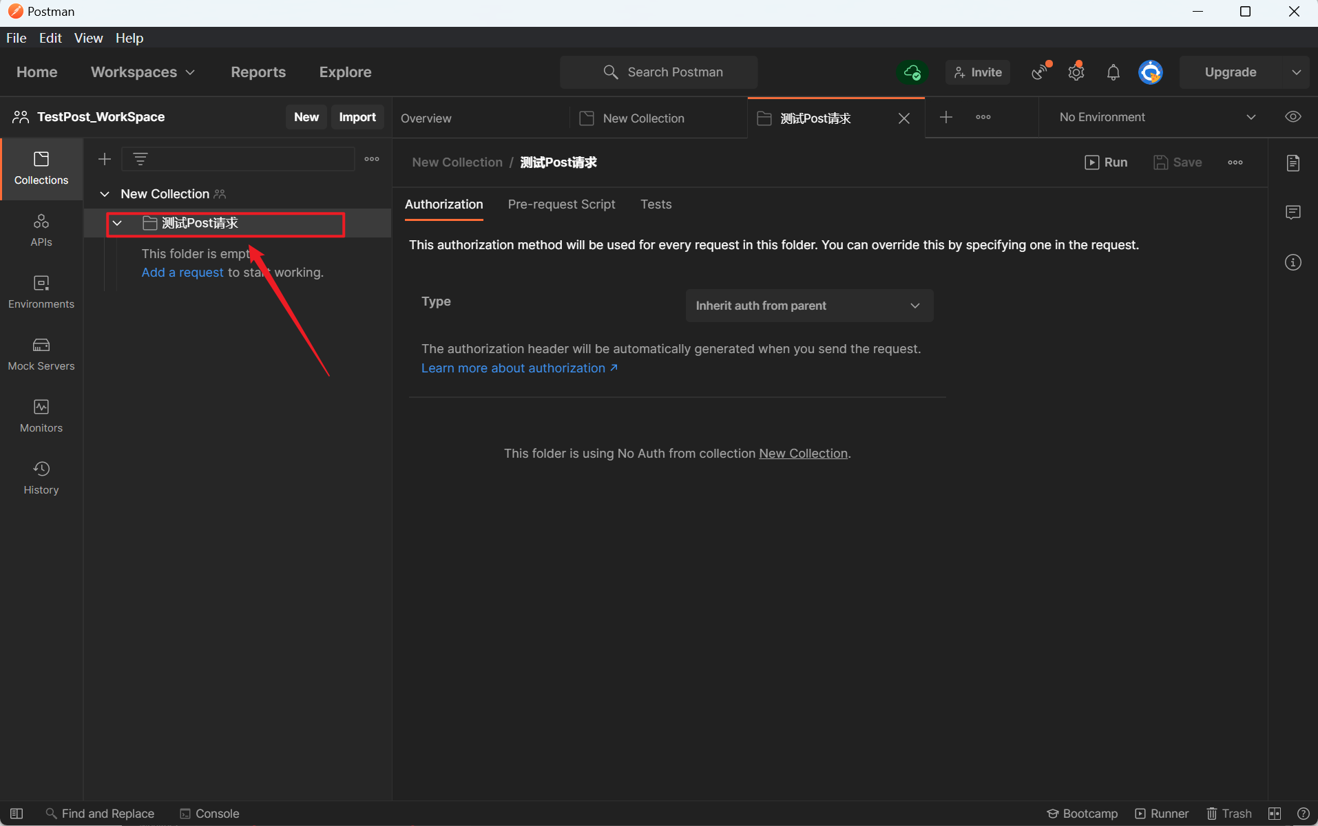1318x826 pixels.
Task: Open the info icon in right sidebar
Action: 1293,262
